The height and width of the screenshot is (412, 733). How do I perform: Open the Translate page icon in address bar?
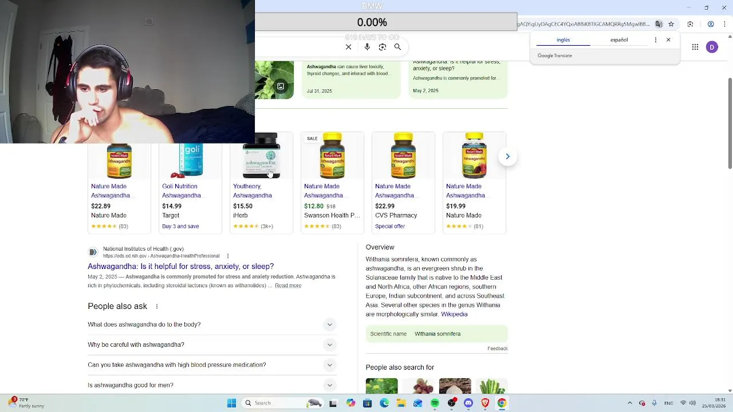tap(659, 24)
